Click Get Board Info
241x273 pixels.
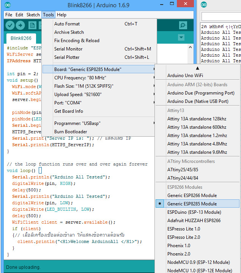pos(99,111)
